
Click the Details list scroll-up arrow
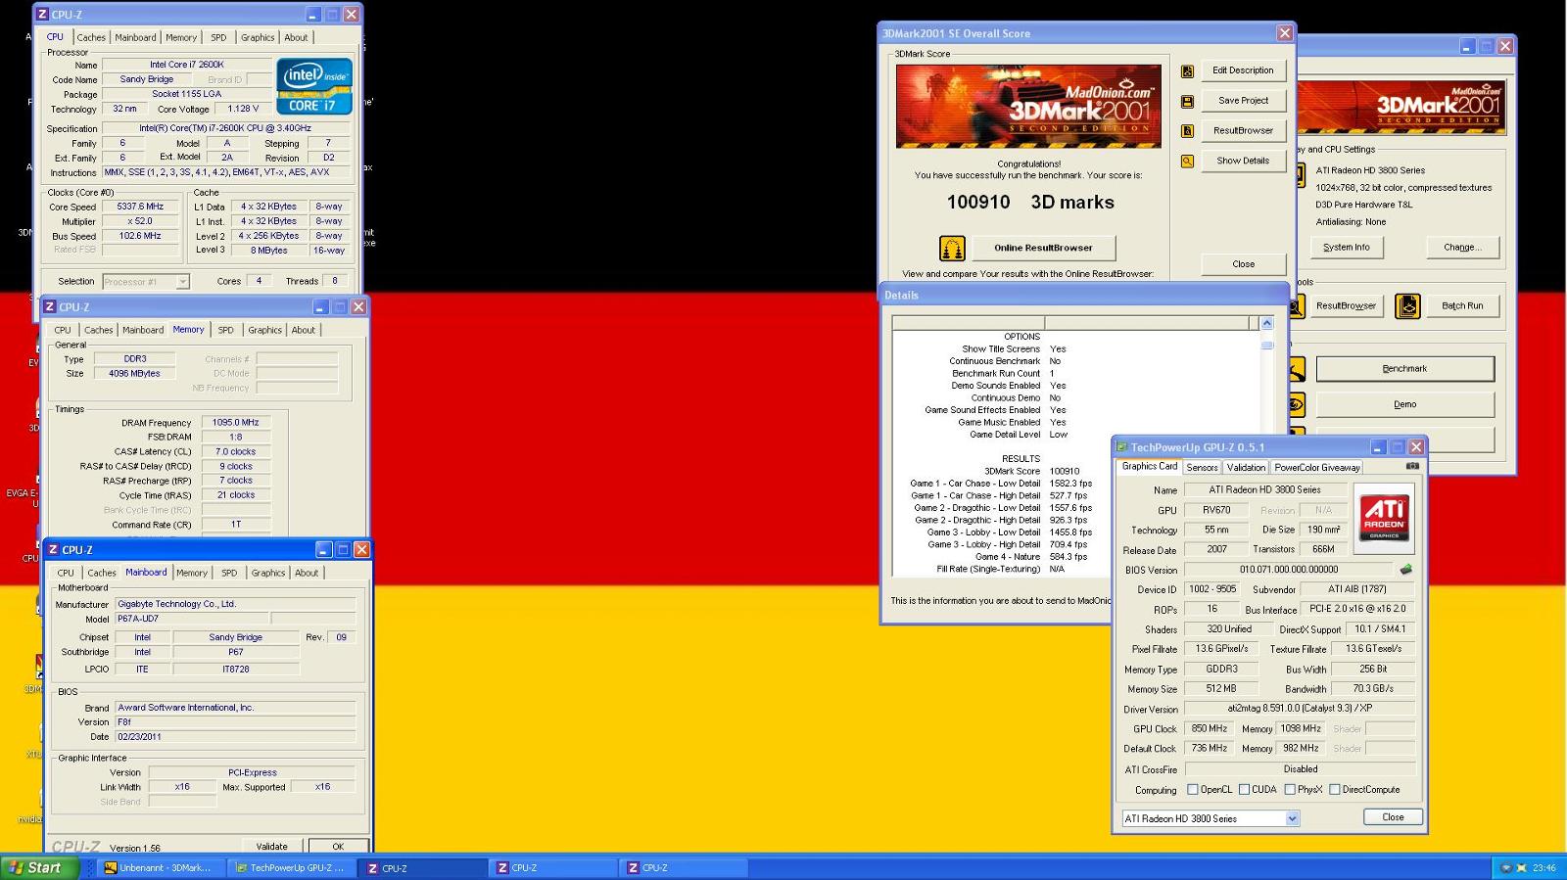pyautogui.click(x=1267, y=323)
